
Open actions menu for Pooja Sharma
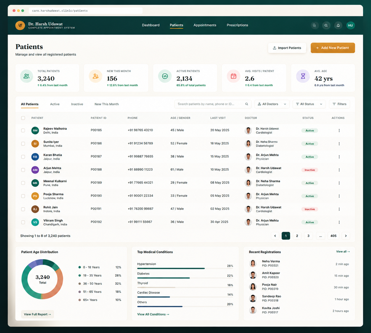pyautogui.click(x=339, y=196)
